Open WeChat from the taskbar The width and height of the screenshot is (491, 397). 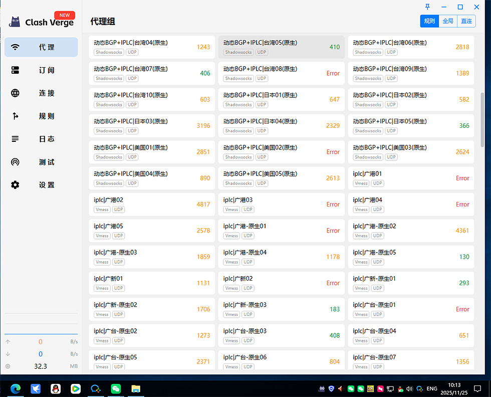[x=116, y=388]
